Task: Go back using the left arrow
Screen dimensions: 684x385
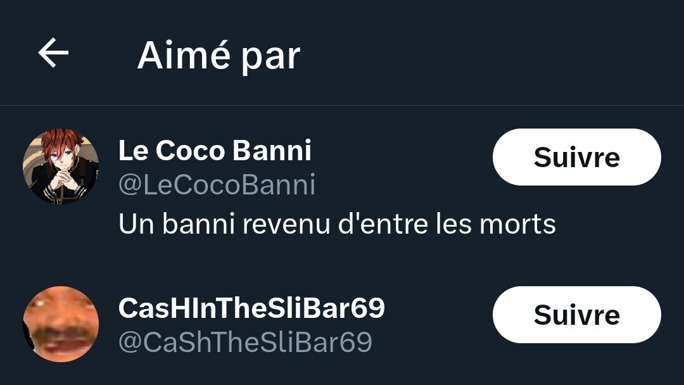Action: pos(53,53)
